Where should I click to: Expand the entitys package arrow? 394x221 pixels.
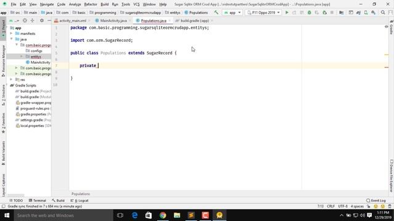pyautogui.click(x=22, y=56)
